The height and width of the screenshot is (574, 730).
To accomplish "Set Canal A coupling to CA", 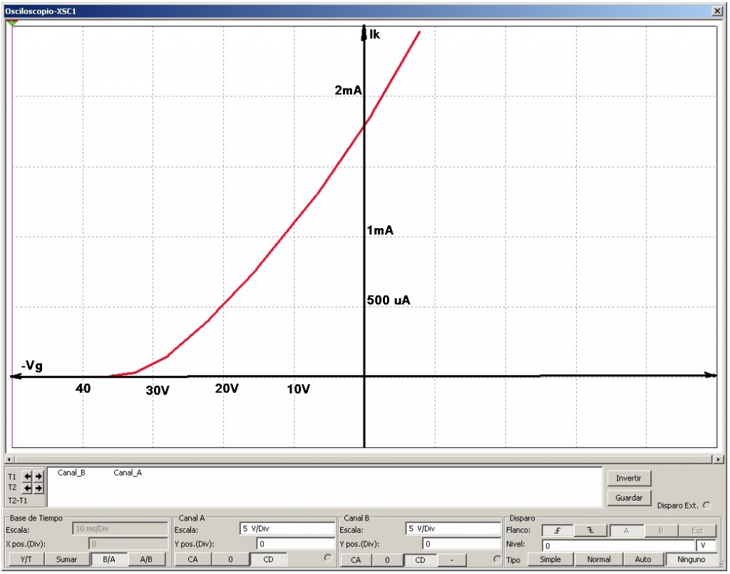I will click(x=193, y=560).
